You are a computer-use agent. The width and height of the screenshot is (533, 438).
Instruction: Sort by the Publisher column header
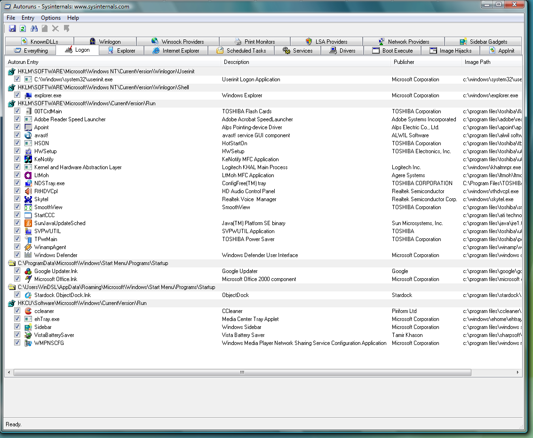tap(404, 62)
